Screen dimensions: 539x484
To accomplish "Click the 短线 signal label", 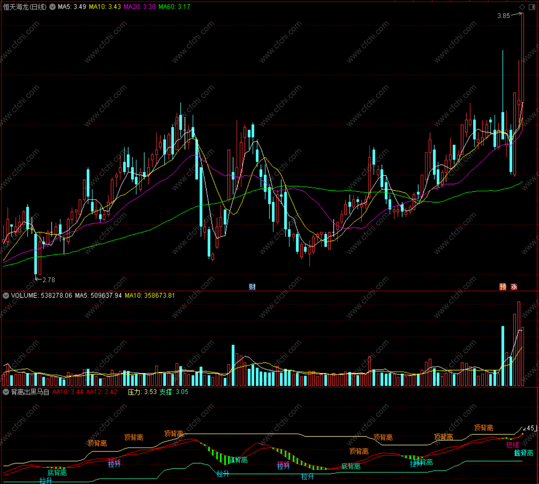I will click(x=513, y=445).
